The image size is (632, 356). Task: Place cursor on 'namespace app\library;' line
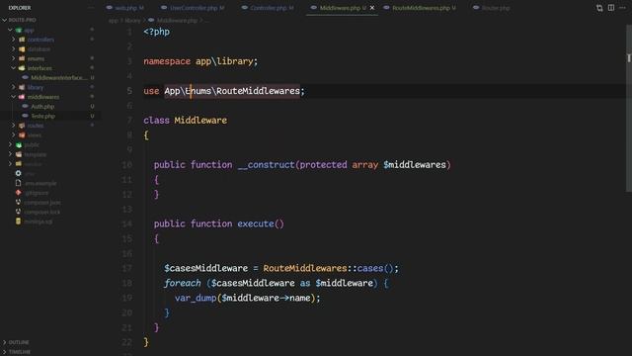tap(200, 61)
